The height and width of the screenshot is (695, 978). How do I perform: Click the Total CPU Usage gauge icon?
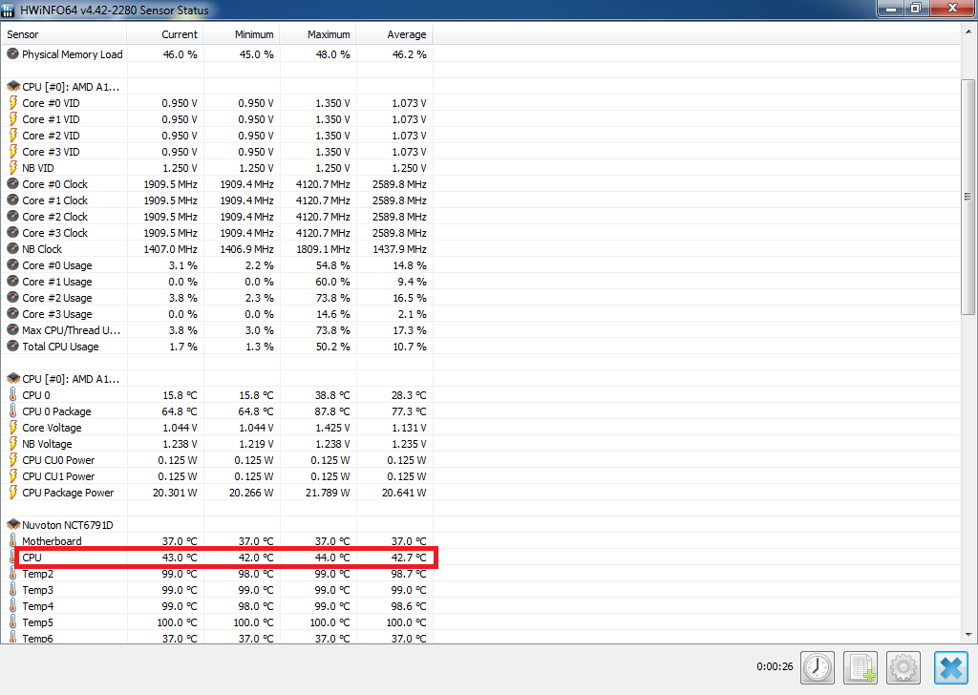(x=12, y=346)
